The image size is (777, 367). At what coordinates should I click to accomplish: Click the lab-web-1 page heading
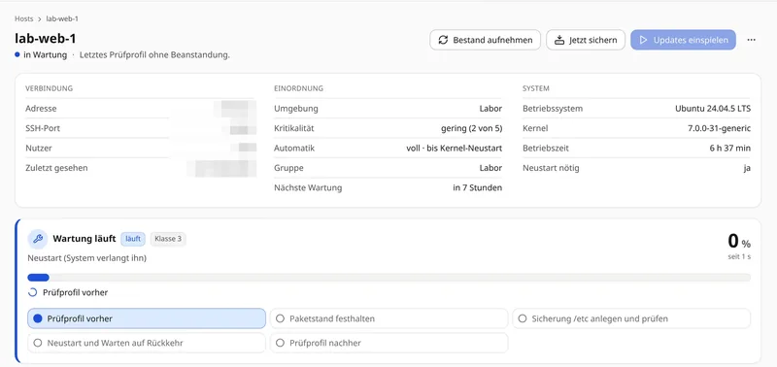point(46,39)
